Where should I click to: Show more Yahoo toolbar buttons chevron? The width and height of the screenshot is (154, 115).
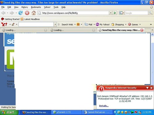coord(151,25)
